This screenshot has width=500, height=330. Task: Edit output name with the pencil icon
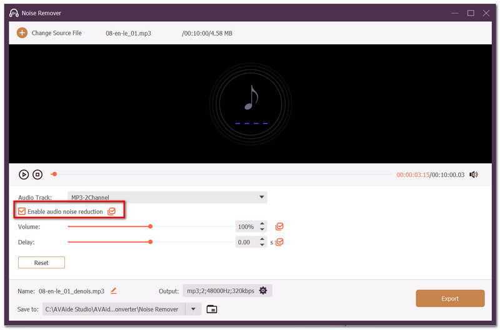coord(114,291)
